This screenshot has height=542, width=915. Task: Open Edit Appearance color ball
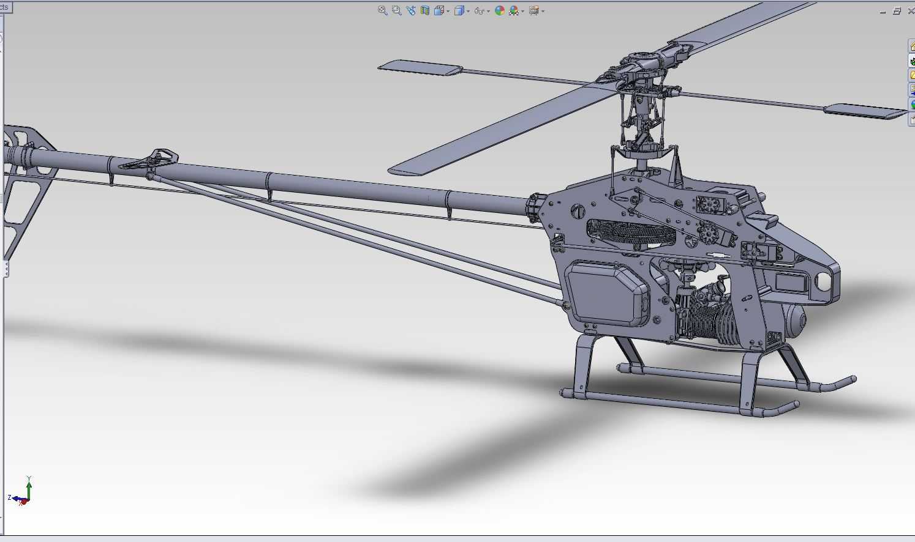(x=499, y=10)
